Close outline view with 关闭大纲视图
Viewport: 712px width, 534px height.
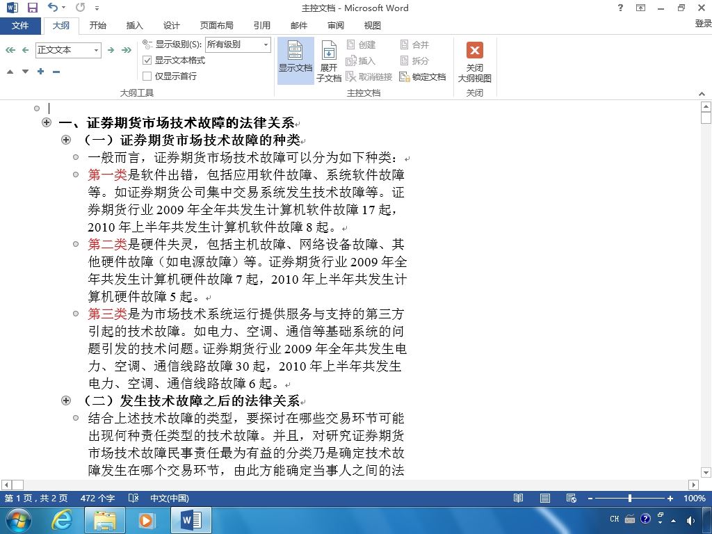[474, 62]
